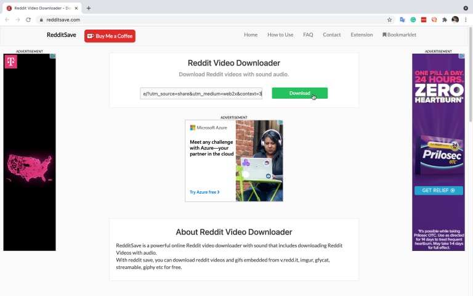Go to the Home nav link

(x=251, y=35)
